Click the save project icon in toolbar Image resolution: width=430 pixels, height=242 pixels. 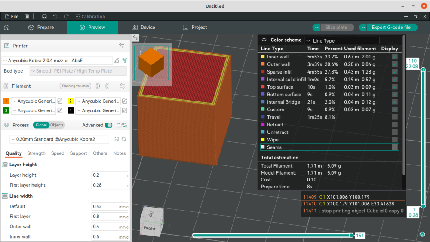44,16
